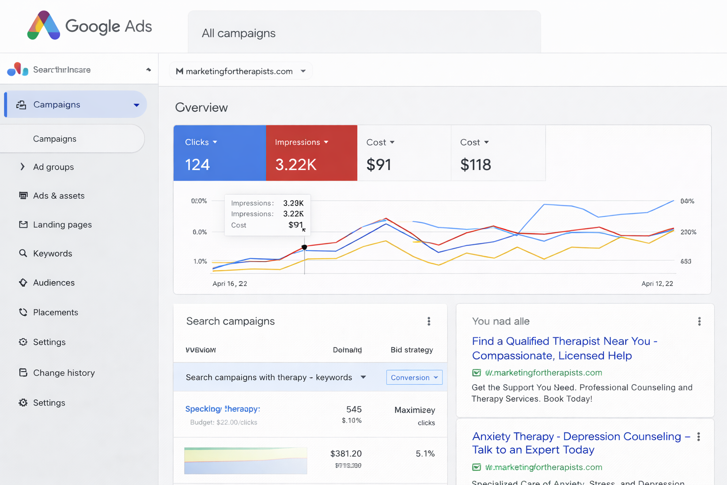Click the mini performance chart thumbnail
The image size is (727, 485).
click(x=245, y=460)
